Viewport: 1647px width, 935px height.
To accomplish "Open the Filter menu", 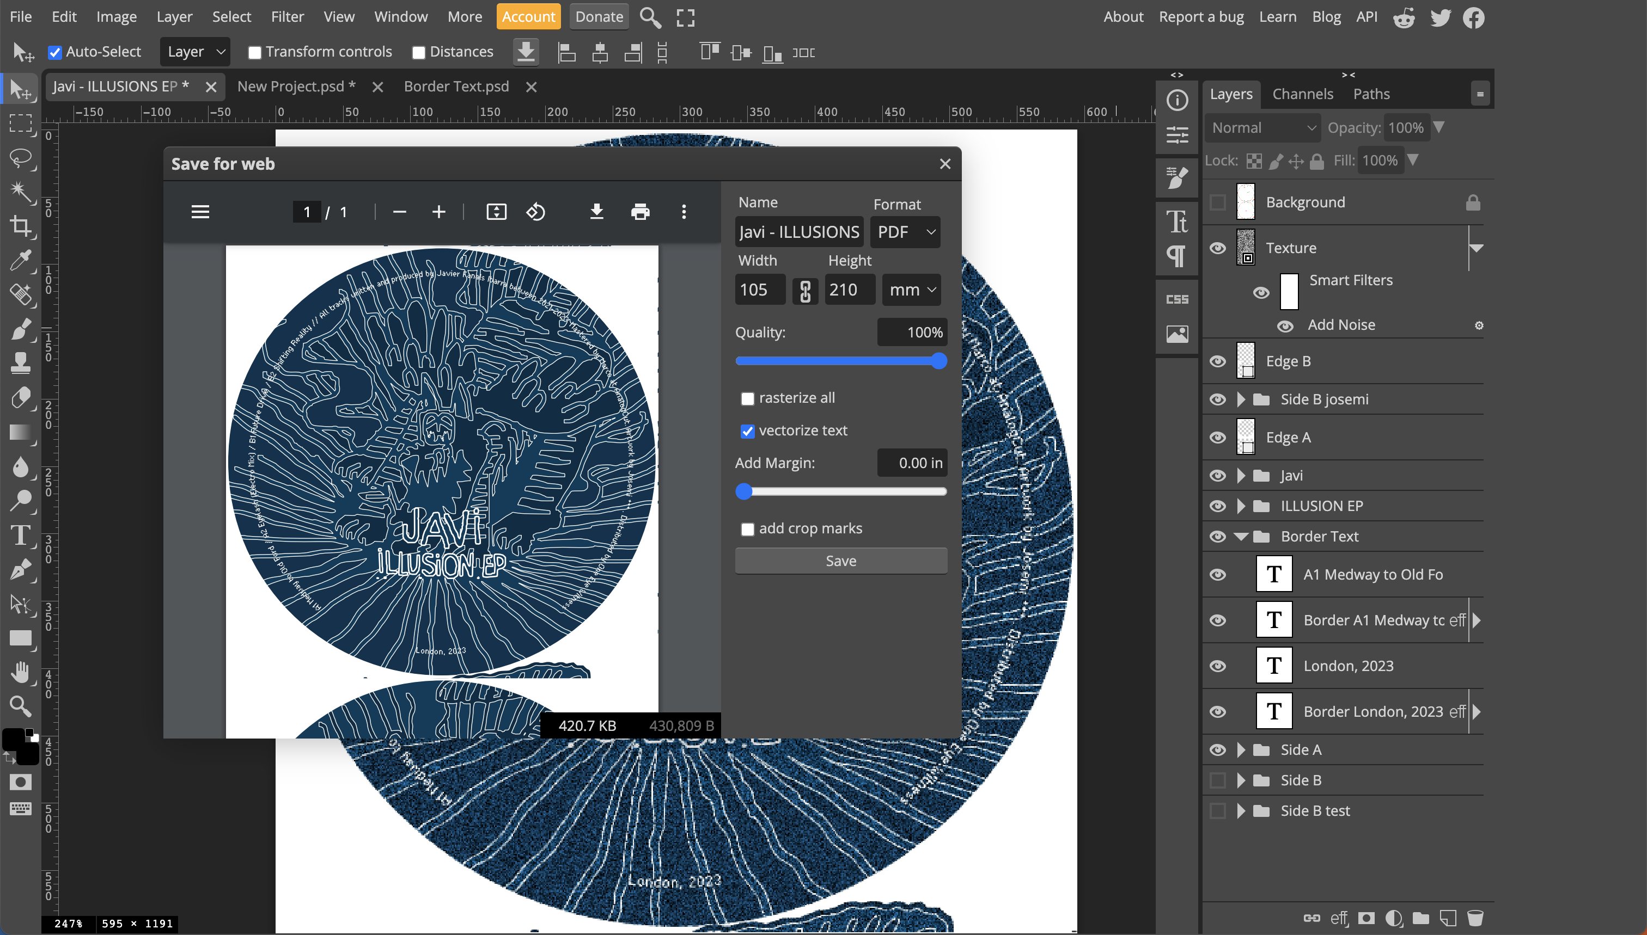I will (286, 17).
